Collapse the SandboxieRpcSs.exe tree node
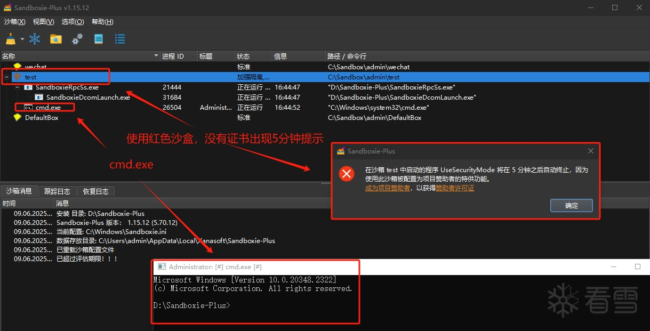Screen dimensions: 650x331 coord(17,87)
